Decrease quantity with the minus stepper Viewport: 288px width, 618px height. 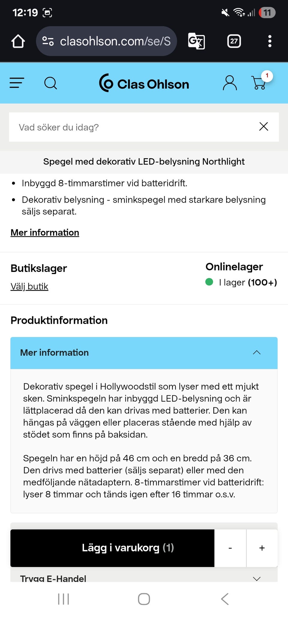tap(230, 548)
